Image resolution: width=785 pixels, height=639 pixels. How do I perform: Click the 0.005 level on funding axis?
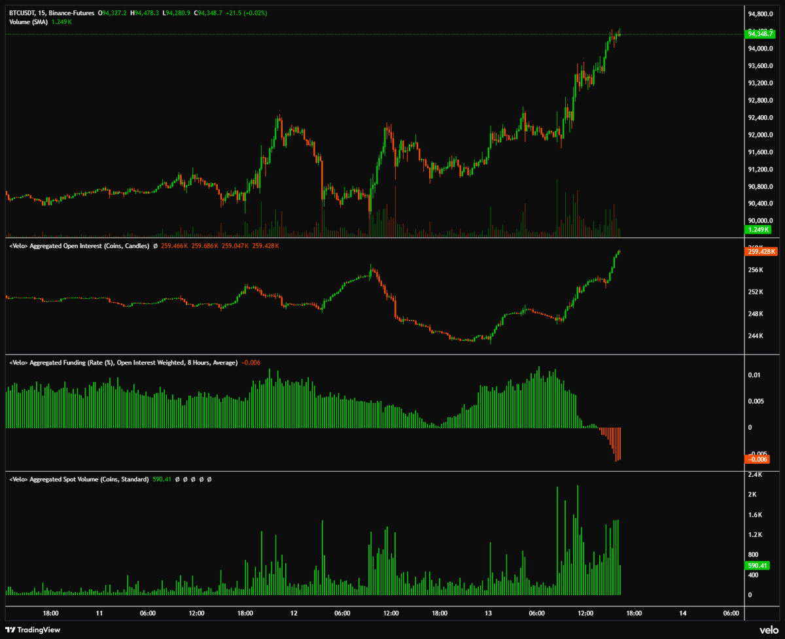(x=756, y=402)
